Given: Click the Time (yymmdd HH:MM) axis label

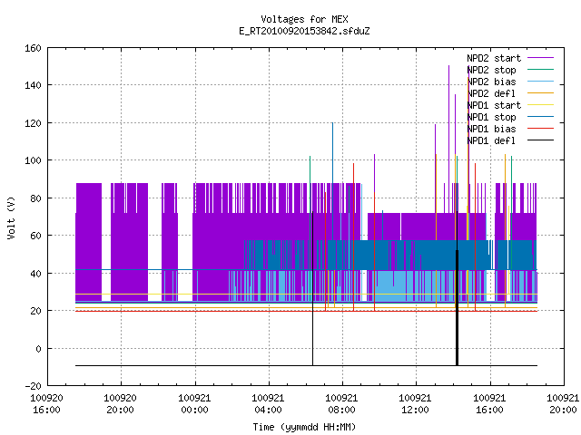Looking at the screenshot, I should coord(304,427).
